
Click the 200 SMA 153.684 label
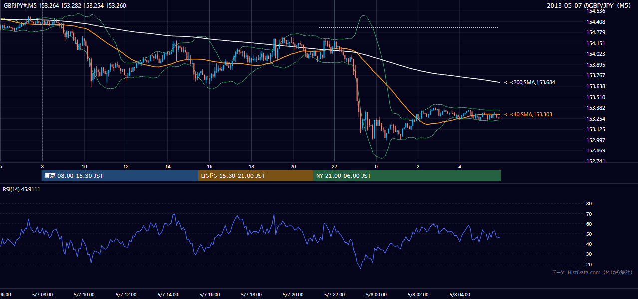(x=530, y=82)
